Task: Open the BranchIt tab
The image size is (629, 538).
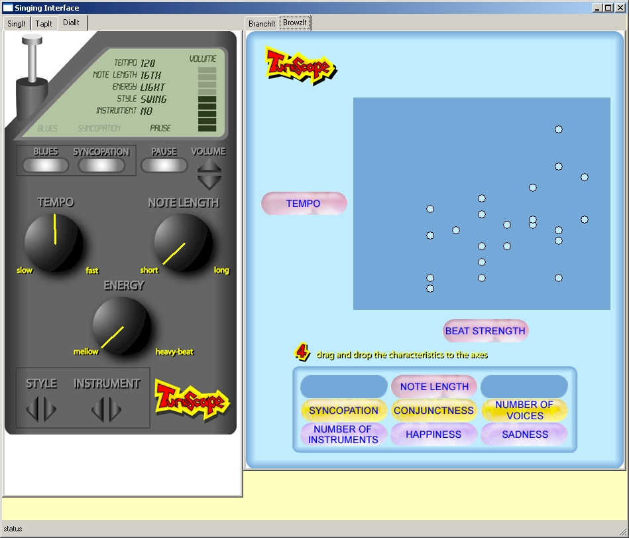Action: pos(262,23)
